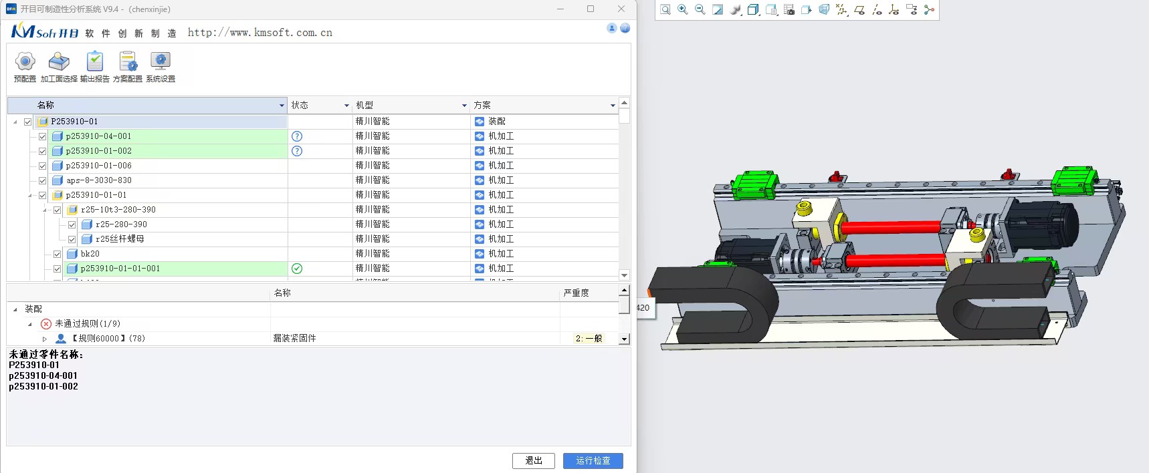Image resolution: width=1149 pixels, height=473 pixels.
Task: Expand the 规则60000 rule entry
Action: coord(45,339)
